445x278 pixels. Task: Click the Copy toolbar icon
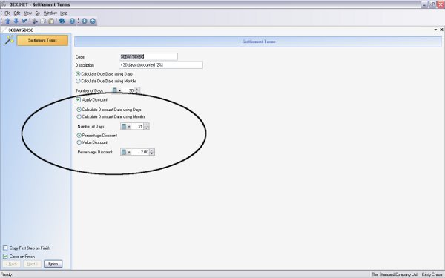pos(43,21)
